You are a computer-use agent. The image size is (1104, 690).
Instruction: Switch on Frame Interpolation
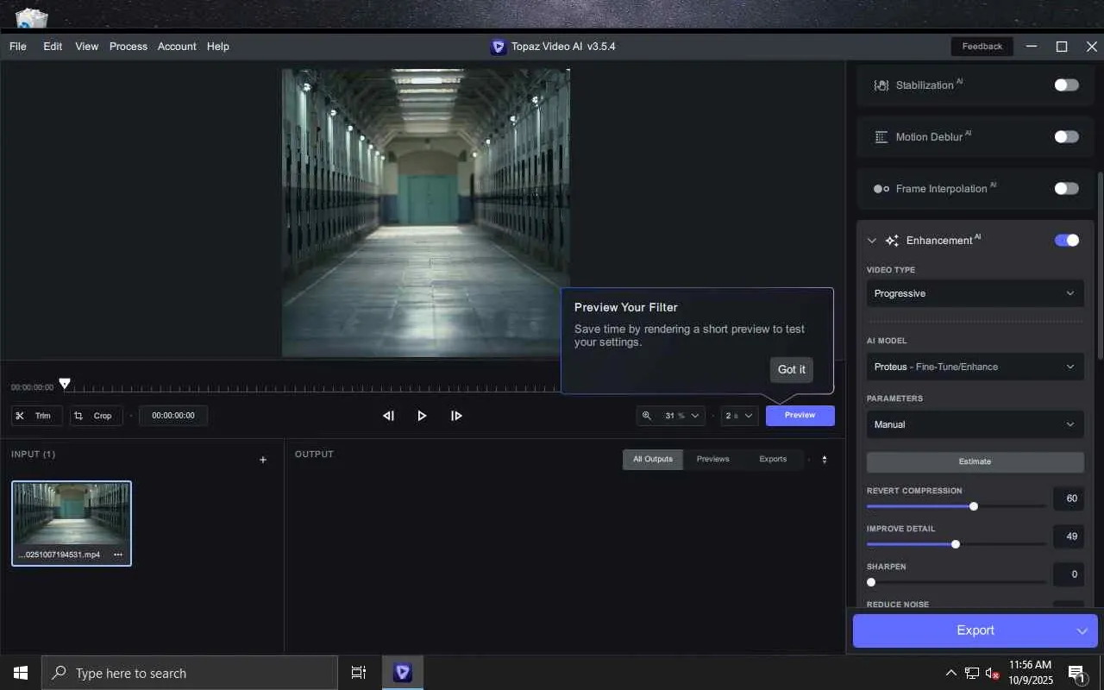[x=1066, y=188]
